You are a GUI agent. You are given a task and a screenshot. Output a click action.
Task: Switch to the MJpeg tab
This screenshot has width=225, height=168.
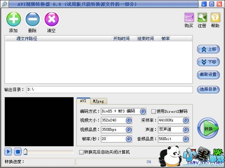pyautogui.click(x=99, y=101)
